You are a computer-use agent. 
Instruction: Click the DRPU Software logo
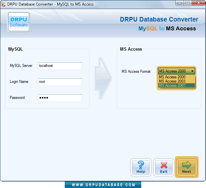(19, 22)
